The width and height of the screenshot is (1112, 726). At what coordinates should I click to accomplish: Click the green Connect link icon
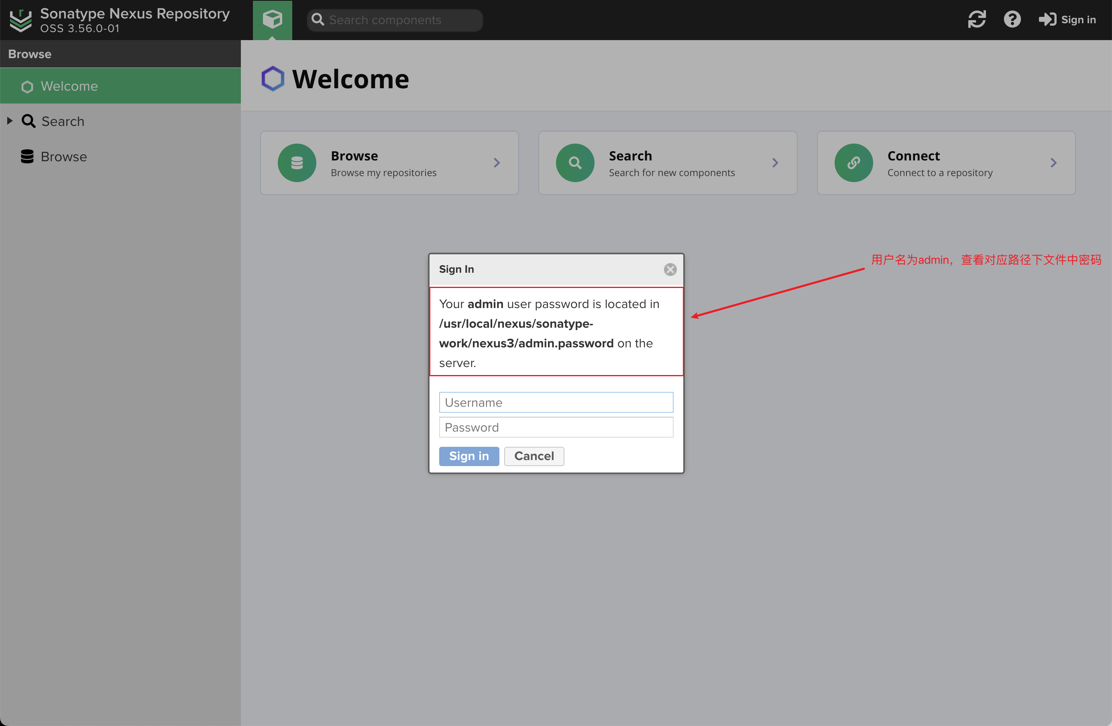[x=853, y=163]
